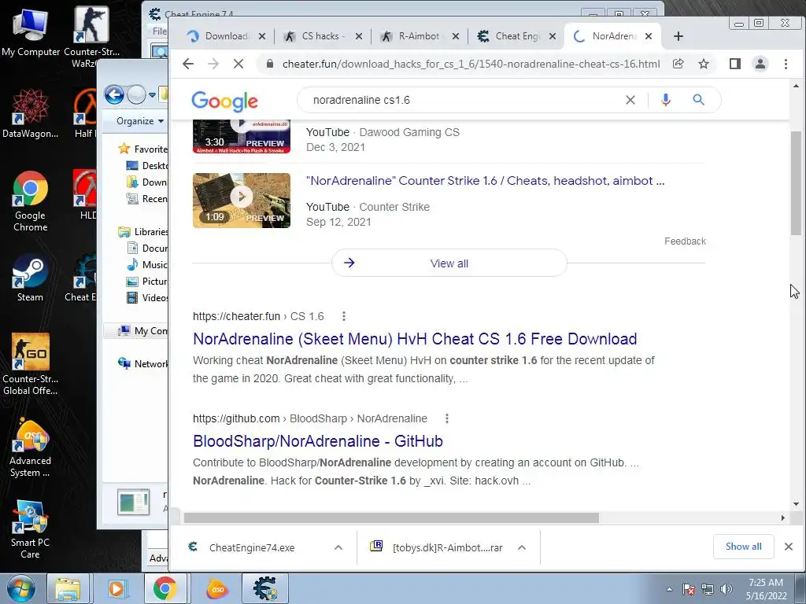806x604 pixels.
Task: Open a new Chrome tab
Action: (x=678, y=36)
